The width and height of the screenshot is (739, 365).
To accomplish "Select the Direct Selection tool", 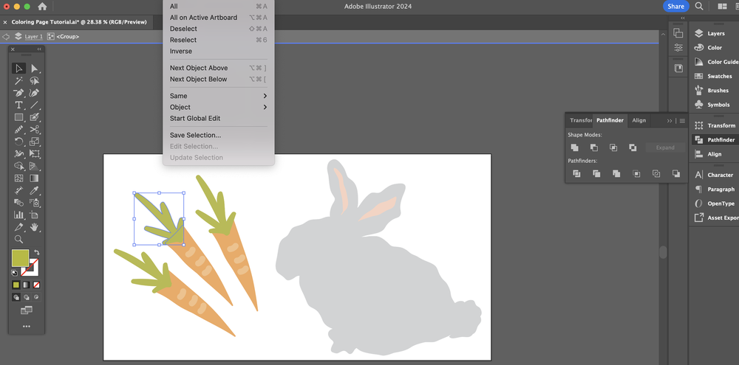I will pos(34,69).
